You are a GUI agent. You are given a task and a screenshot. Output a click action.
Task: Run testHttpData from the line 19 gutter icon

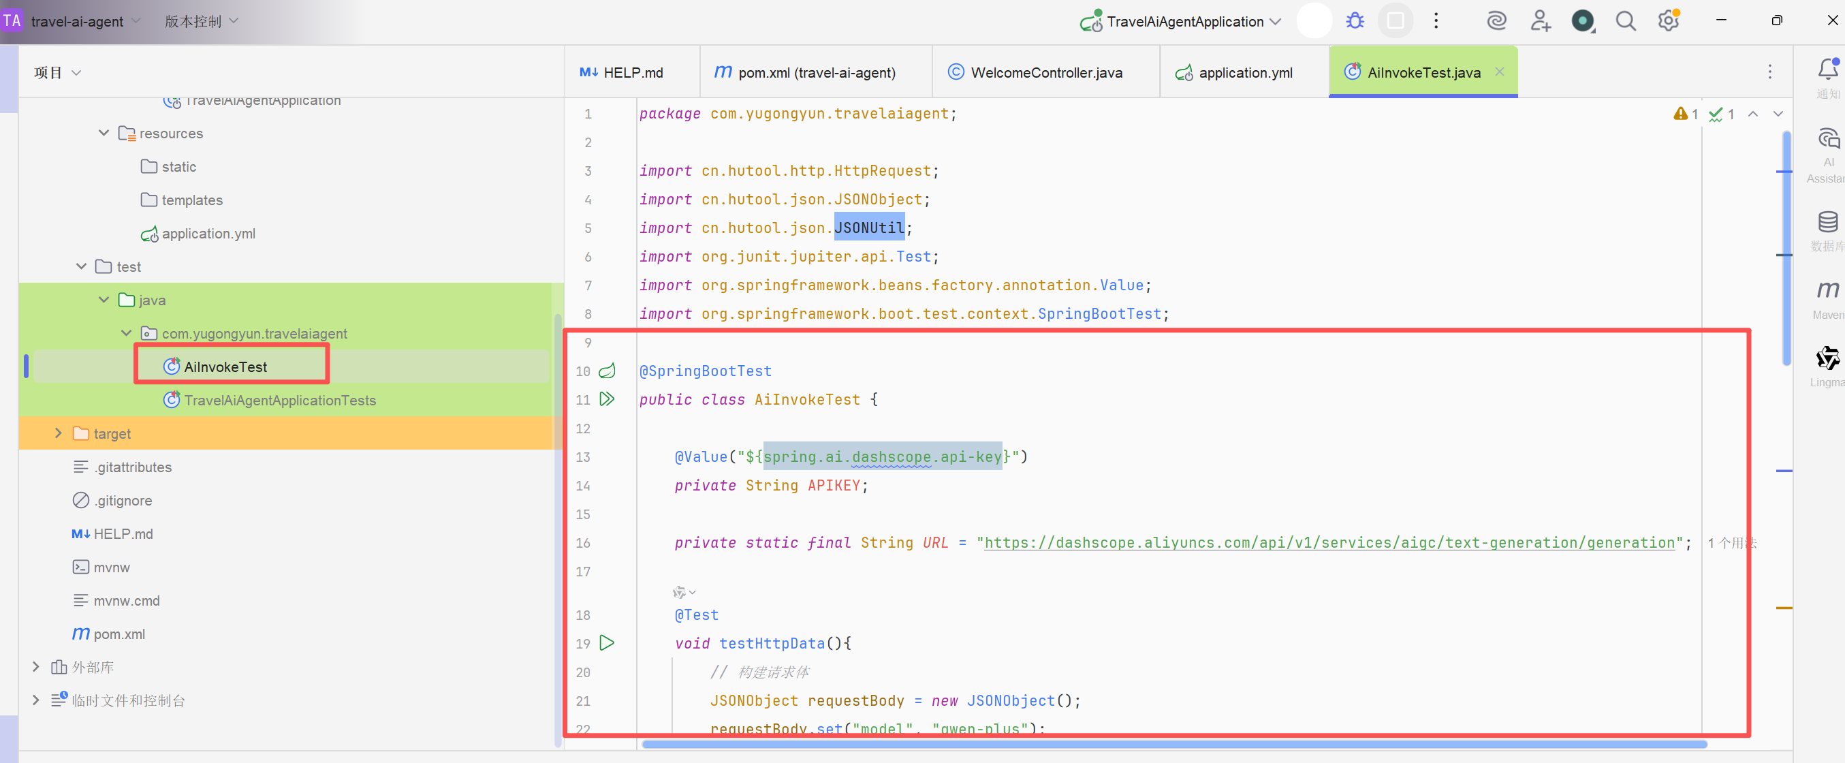[608, 642]
